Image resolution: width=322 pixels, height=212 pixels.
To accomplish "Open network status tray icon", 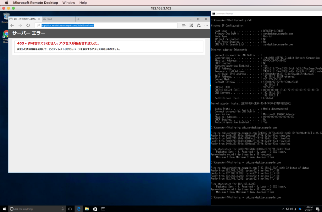I will point(287,209).
